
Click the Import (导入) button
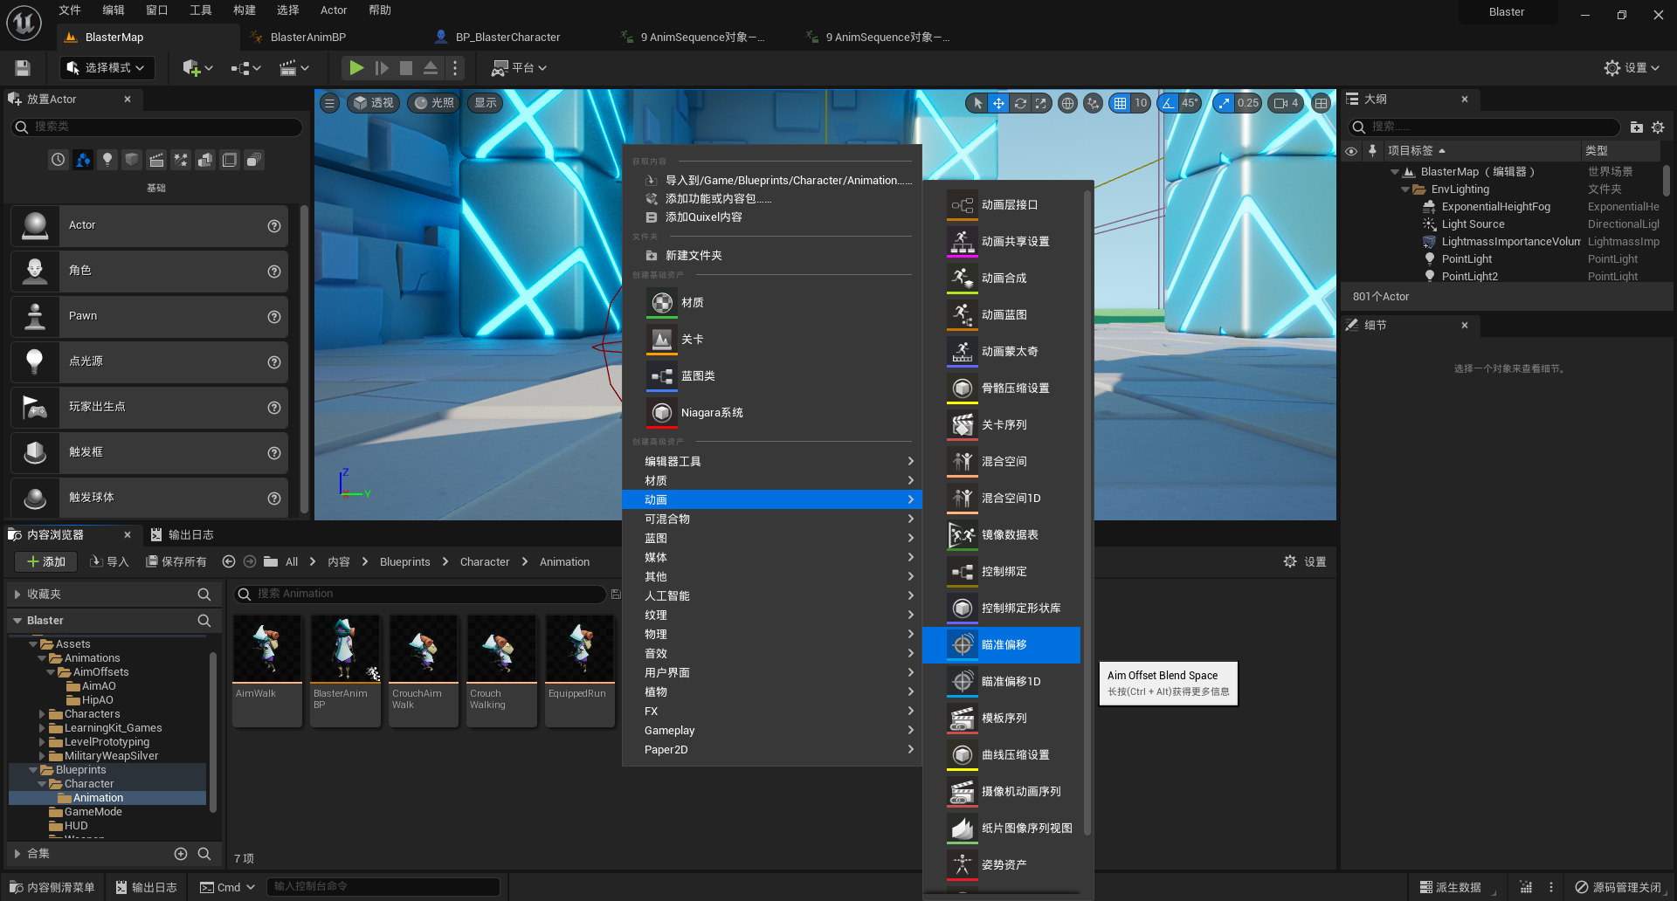[109, 561]
